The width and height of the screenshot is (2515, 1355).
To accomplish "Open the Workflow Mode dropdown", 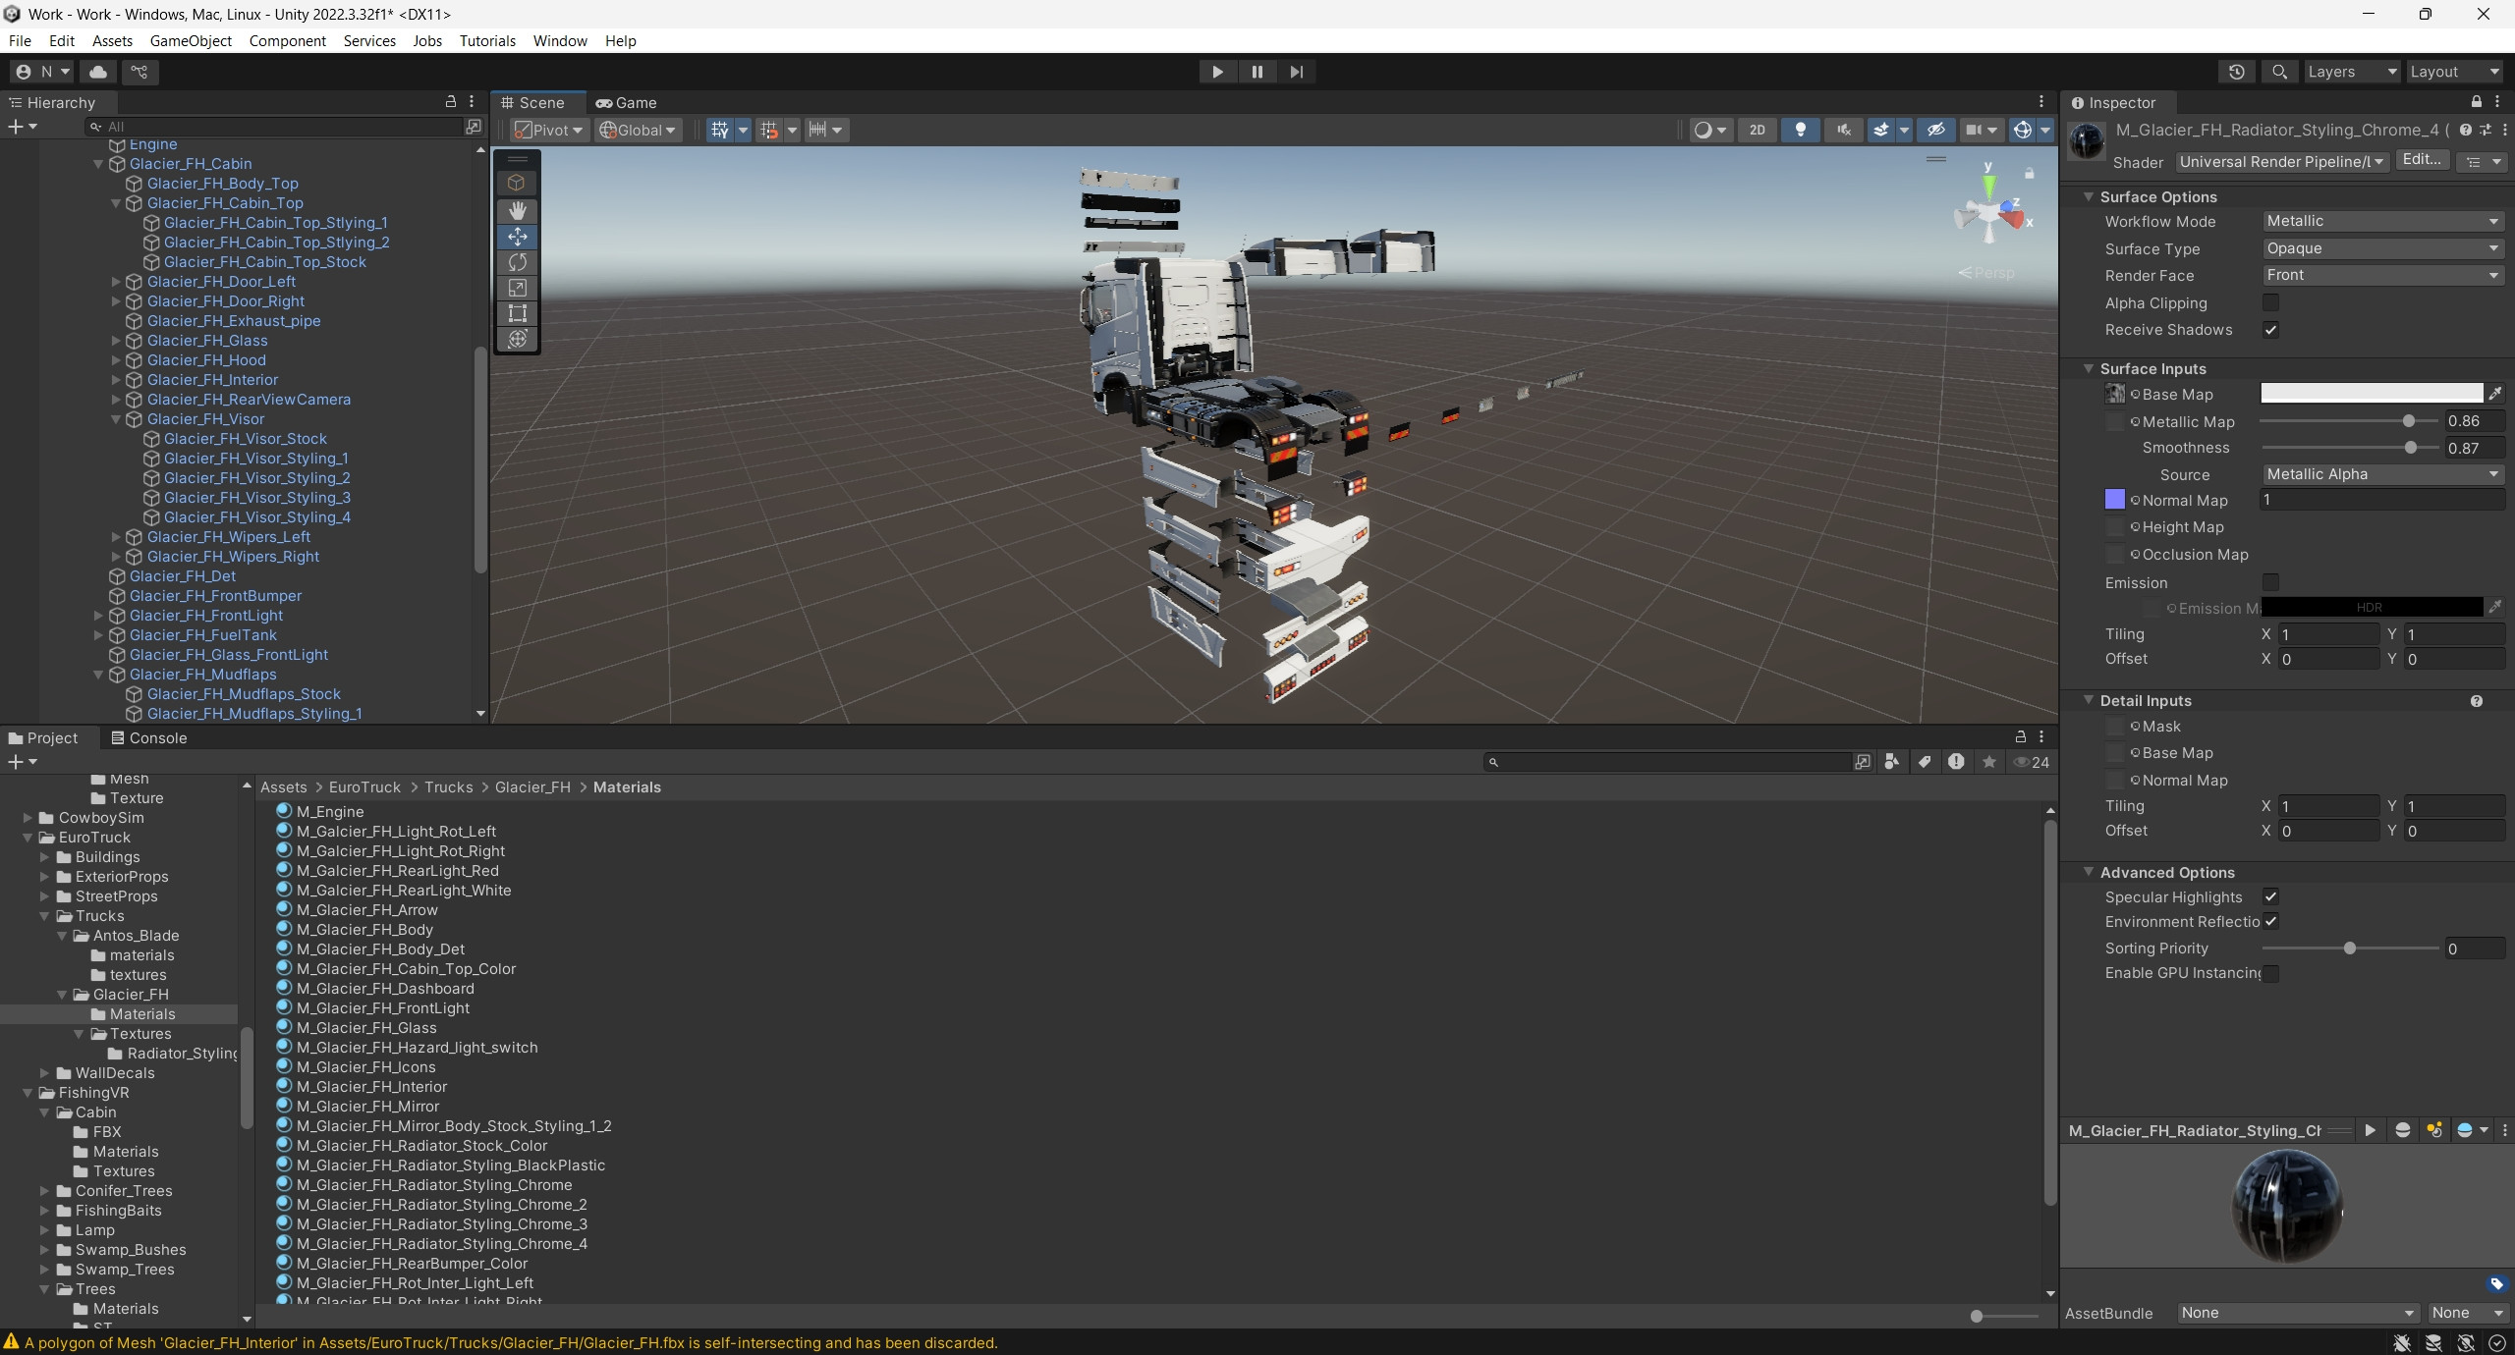I will [2381, 221].
